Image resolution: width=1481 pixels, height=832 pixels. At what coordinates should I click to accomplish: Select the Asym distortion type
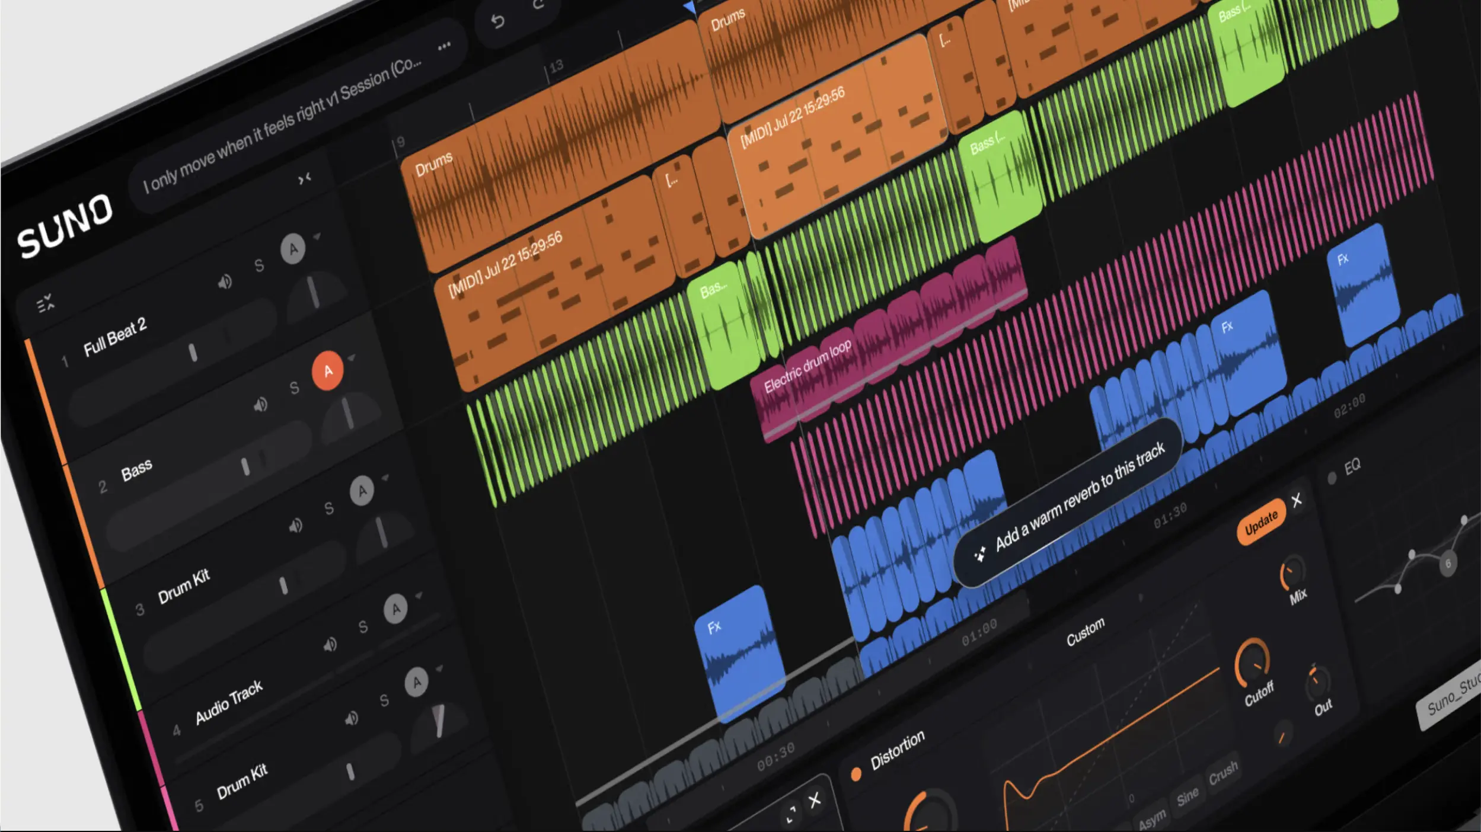tap(1151, 820)
